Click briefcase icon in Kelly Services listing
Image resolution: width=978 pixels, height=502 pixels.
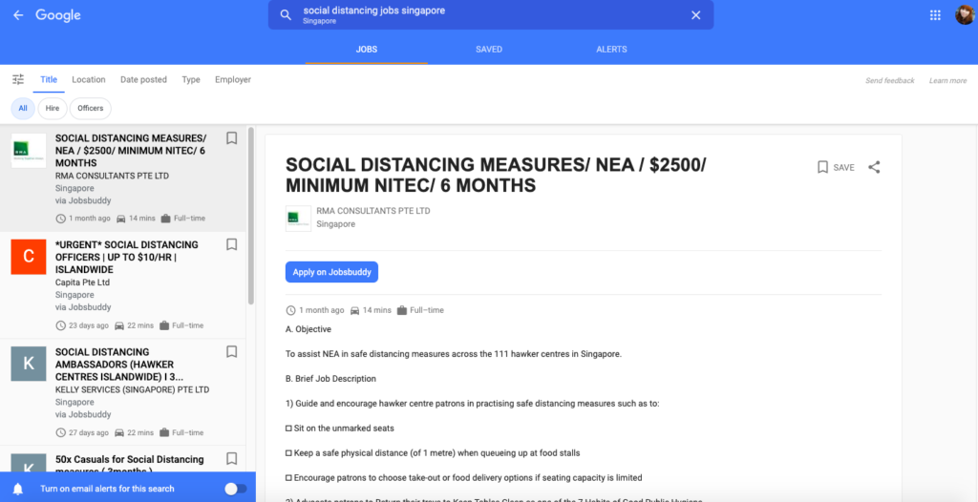tap(164, 432)
